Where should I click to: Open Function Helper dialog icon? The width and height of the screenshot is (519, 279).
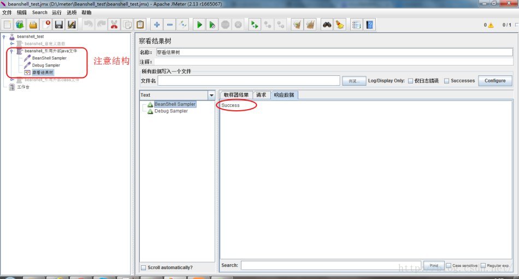pyautogui.click(x=357, y=25)
